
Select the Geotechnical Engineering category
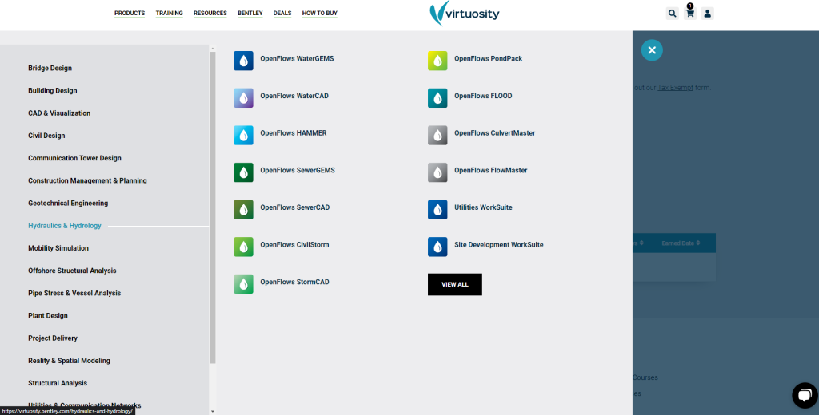coord(68,204)
